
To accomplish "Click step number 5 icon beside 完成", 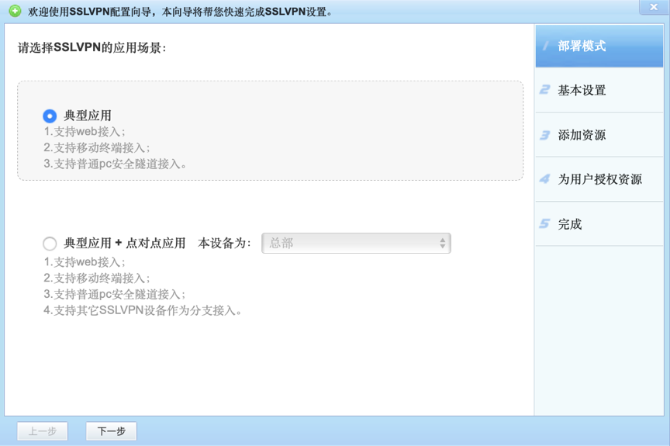I will point(544,223).
